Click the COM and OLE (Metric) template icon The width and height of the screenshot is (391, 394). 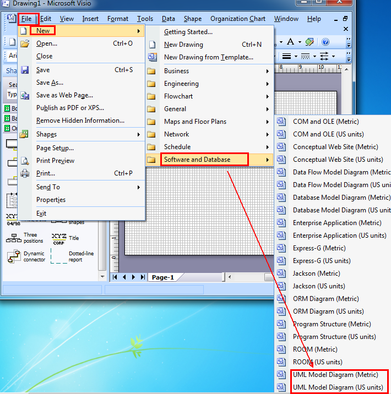[281, 122]
